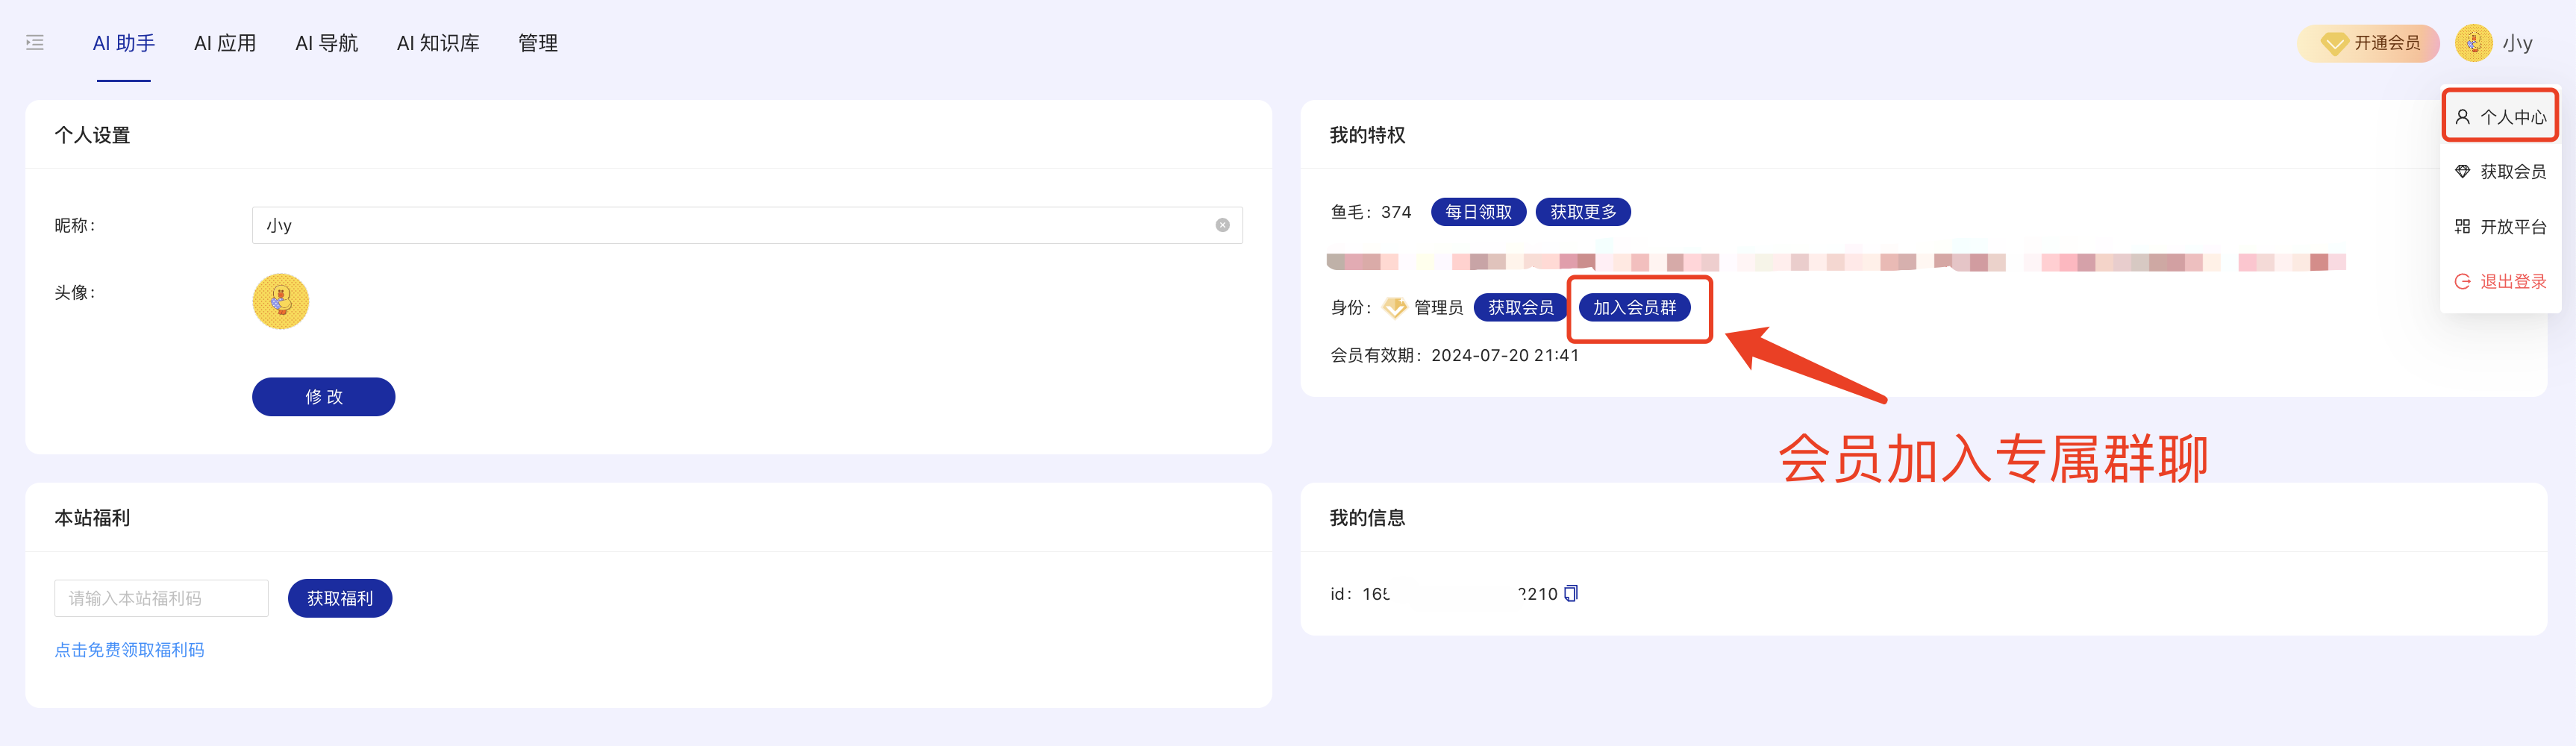The image size is (2576, 746).
Task: Open the 点击免费领取福利码 link
Action: pos(129,650)
